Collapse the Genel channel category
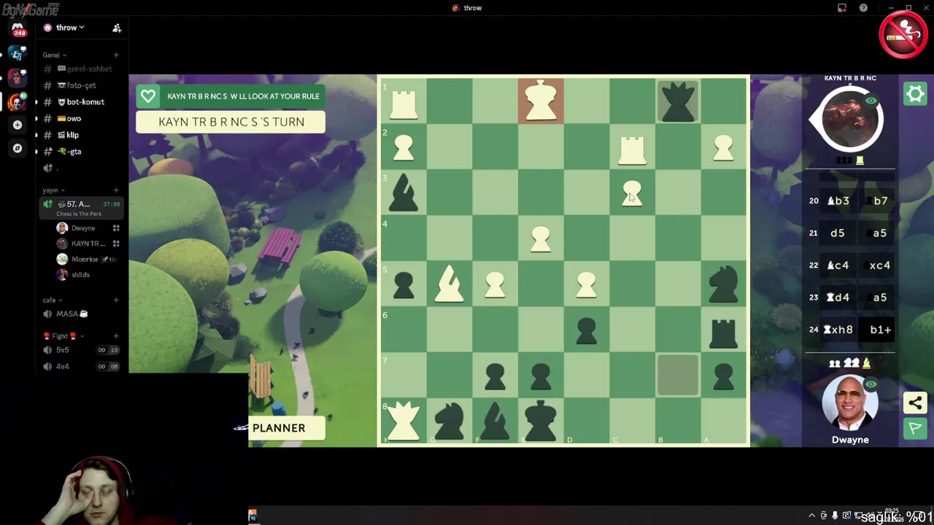The height and width of the screenshot is (525, 934). tap(55, 55)
